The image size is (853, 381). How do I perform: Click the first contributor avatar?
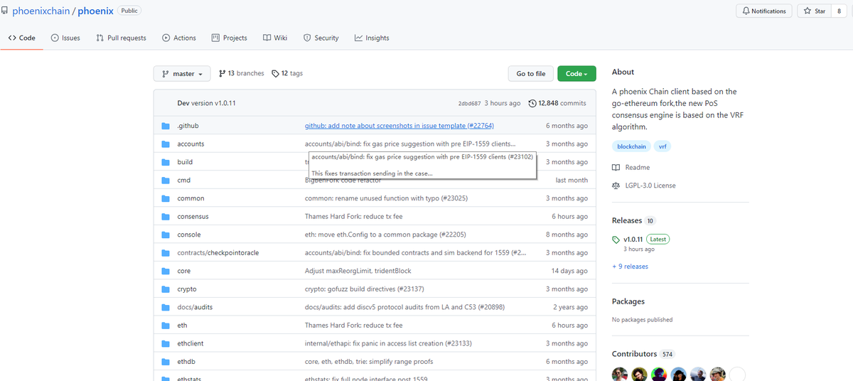click(620, 375)
